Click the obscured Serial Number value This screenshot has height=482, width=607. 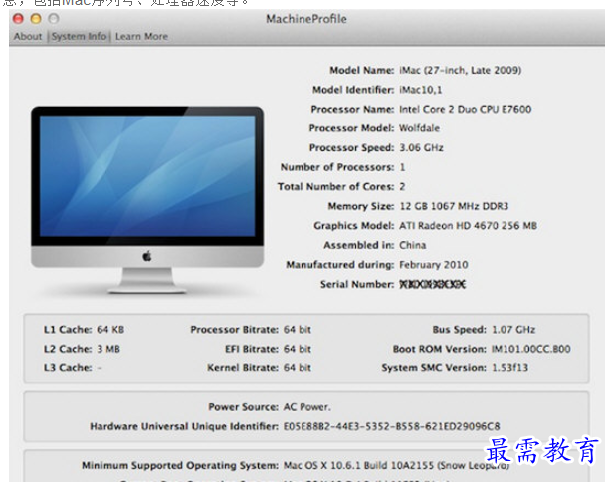coord(432,285)
